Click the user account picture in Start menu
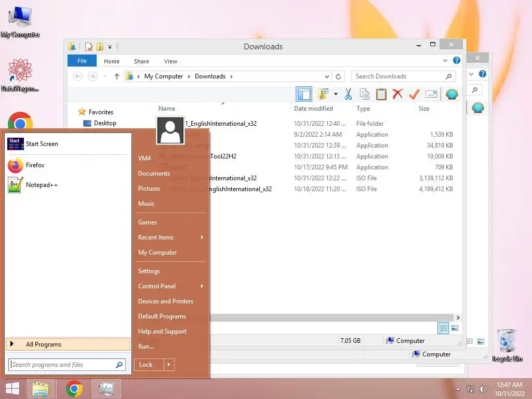Viewport: 532px width, 399px height. click(170, 130)
